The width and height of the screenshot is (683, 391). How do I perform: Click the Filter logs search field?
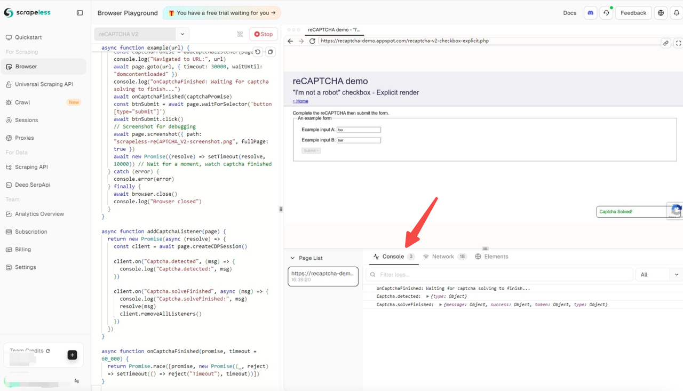(x=499, y=275)
